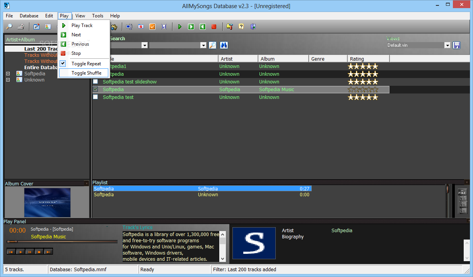The image size is (473, 277).
Task: Click the magnifier search icon in toolbar
Action: 9,27
